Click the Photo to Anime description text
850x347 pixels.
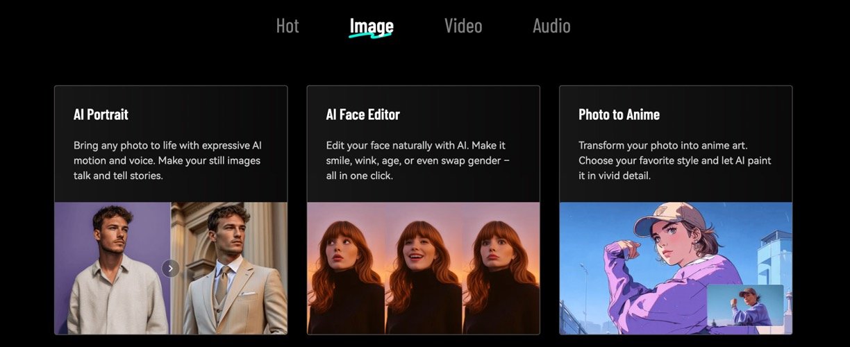point(674,160)
